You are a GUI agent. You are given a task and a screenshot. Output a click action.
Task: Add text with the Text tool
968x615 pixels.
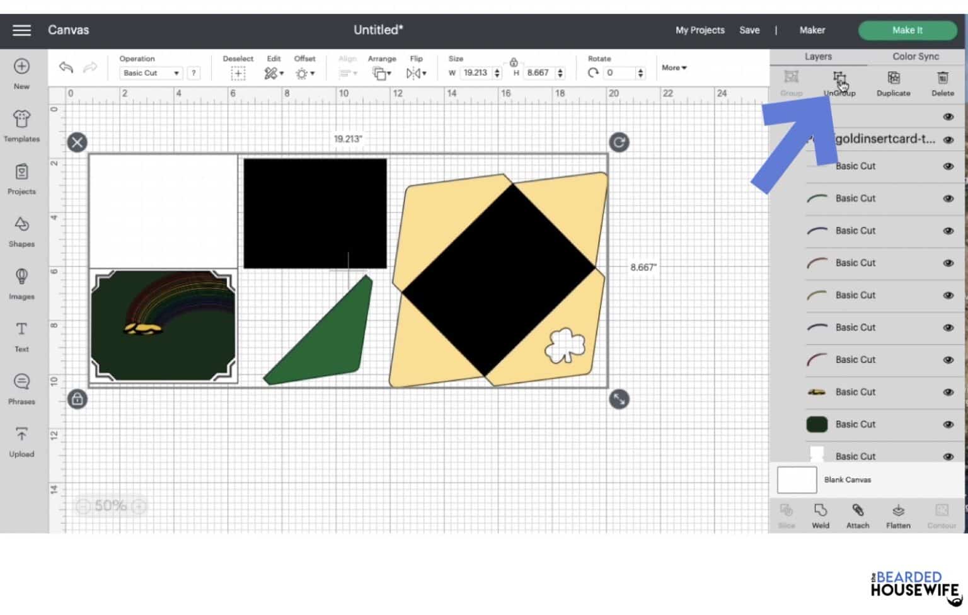click(x=21, y=335)
